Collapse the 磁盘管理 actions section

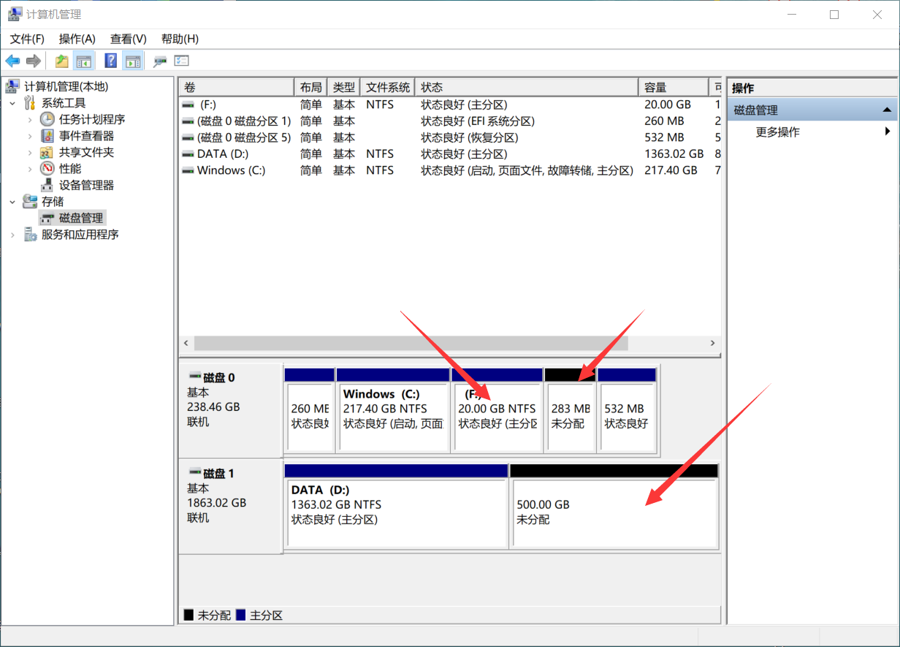pos(887,110)
